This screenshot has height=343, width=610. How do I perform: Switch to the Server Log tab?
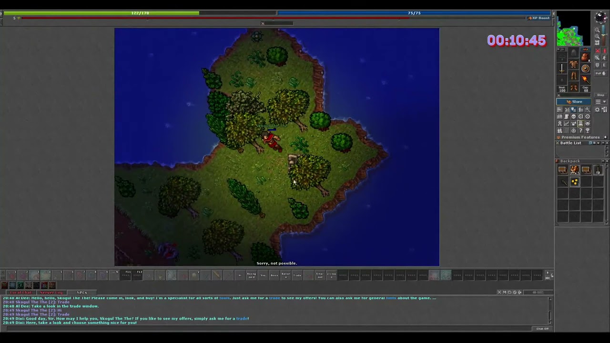click(51, 292)
